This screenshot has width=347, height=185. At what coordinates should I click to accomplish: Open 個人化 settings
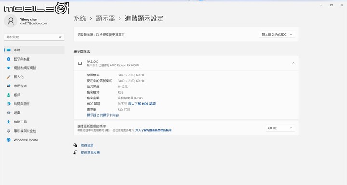(x=34, y=77)
